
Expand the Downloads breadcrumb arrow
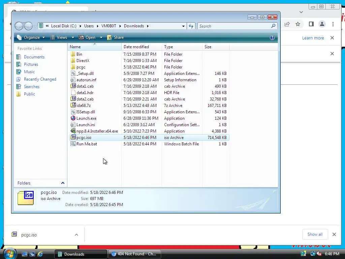click(x=148, y=26)
